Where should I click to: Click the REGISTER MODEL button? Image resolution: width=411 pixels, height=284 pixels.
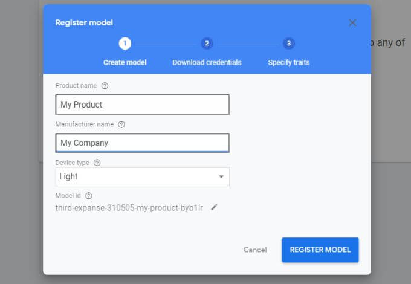(x=320, y=250)
